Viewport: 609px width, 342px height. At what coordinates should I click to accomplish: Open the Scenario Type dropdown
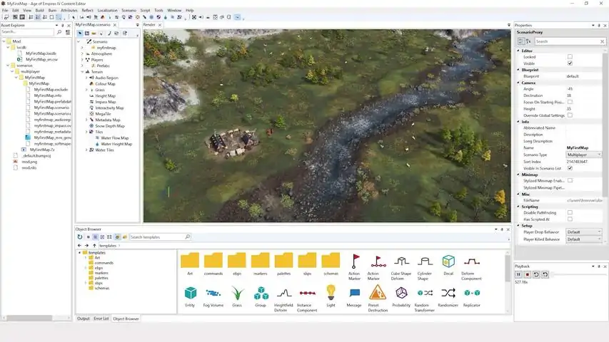click(584, 155)
